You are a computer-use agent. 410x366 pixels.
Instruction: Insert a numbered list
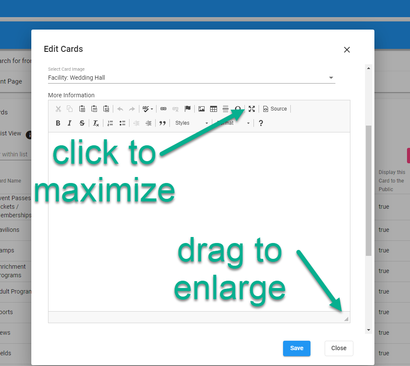point(110,123)
